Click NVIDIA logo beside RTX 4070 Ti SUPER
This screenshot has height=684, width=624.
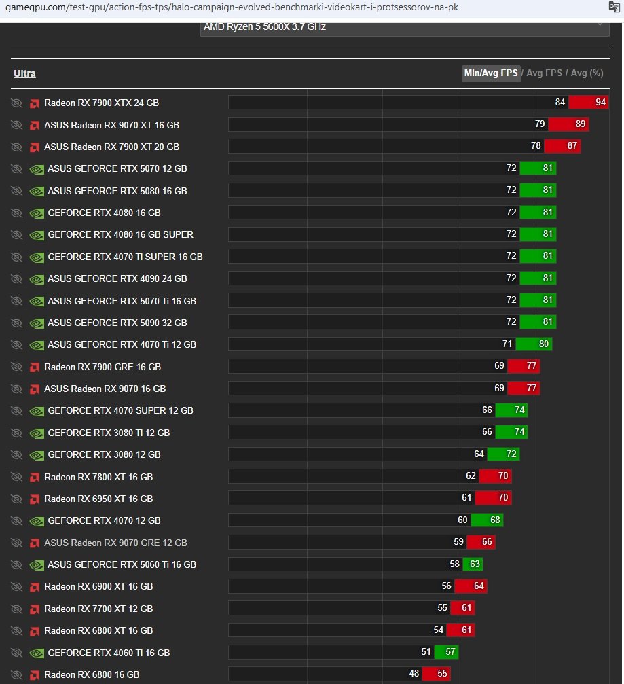point(37,257)
